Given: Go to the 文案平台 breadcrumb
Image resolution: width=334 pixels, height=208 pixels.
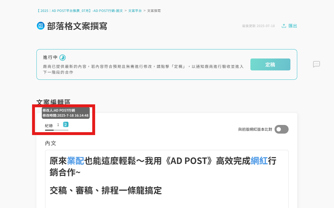Looking at the screenshot, I should pyautogui.click(x=135, y=11).
